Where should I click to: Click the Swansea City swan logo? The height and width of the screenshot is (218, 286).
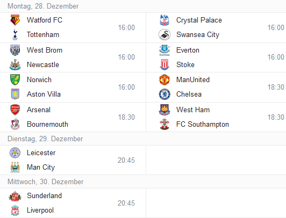pos(165,34)
